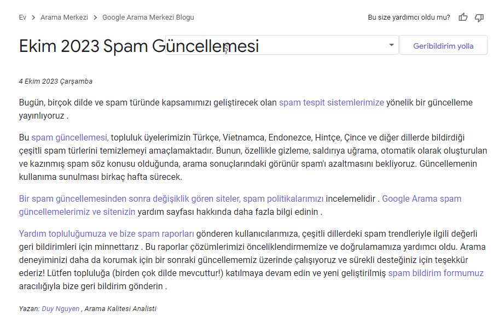Follow the spam güncellemesi link
Viewport: 504px width, 322px height.
pos(70,137)
